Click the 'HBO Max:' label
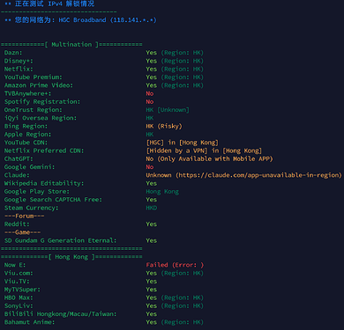344x330 pixels. 19,298
